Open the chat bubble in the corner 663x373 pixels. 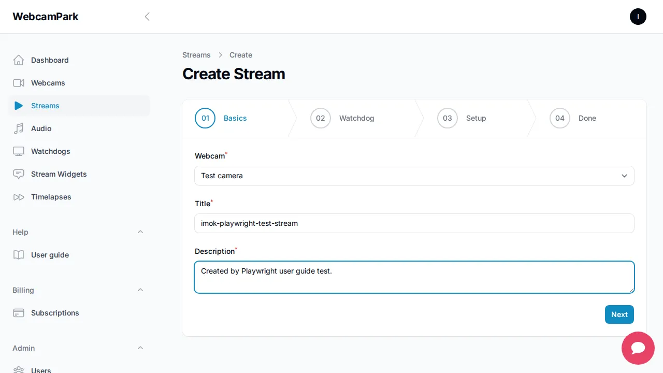point(638,348)
